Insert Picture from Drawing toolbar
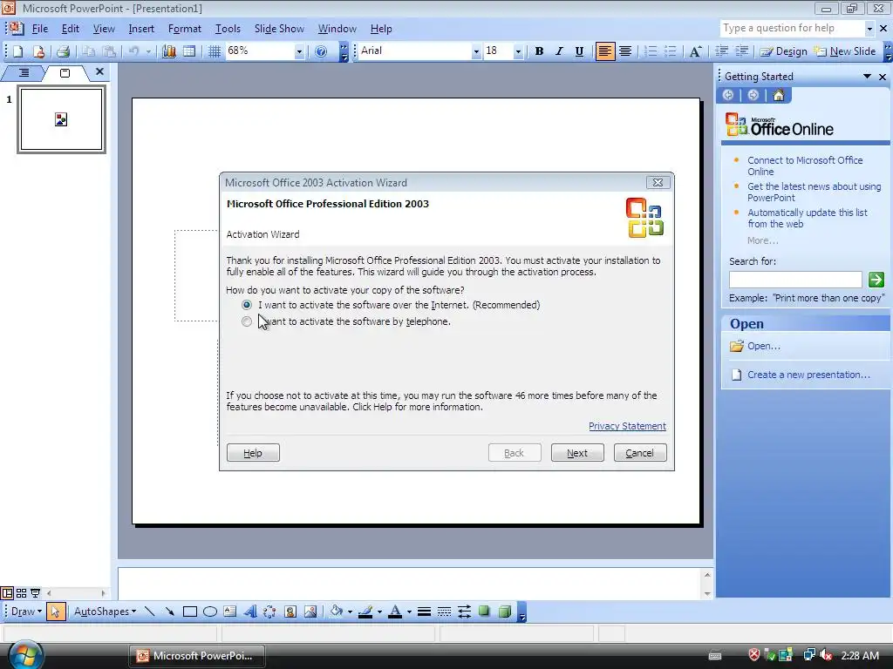 tap(310, 612)
